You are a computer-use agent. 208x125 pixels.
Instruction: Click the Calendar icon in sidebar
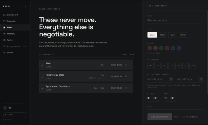(4, 21)
